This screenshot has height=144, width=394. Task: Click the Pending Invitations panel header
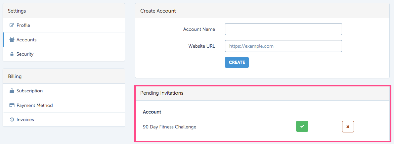point(262,93)
